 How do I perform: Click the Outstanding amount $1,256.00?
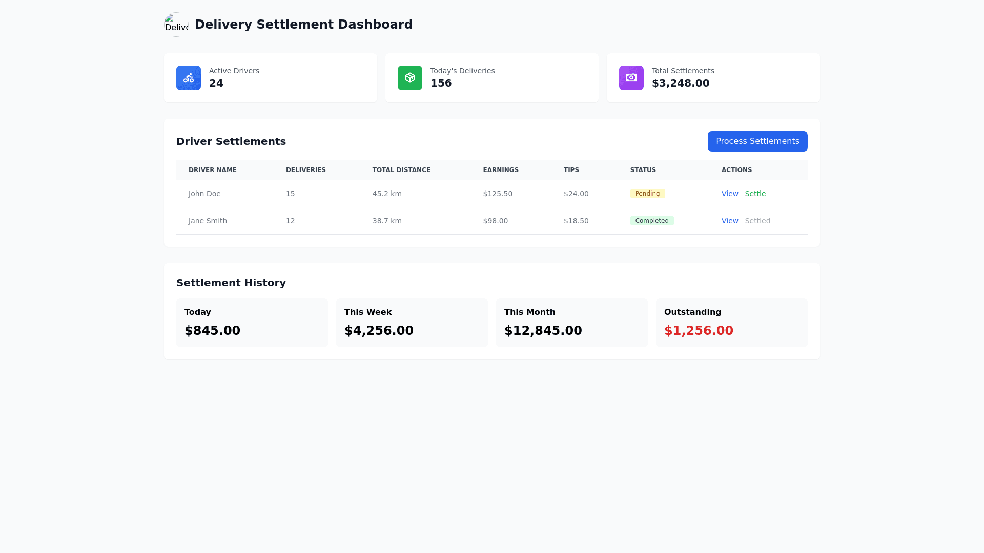coord(698,330)
